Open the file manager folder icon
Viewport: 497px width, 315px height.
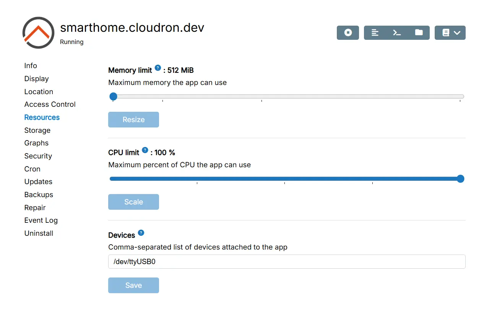click(x=419, y=33)
